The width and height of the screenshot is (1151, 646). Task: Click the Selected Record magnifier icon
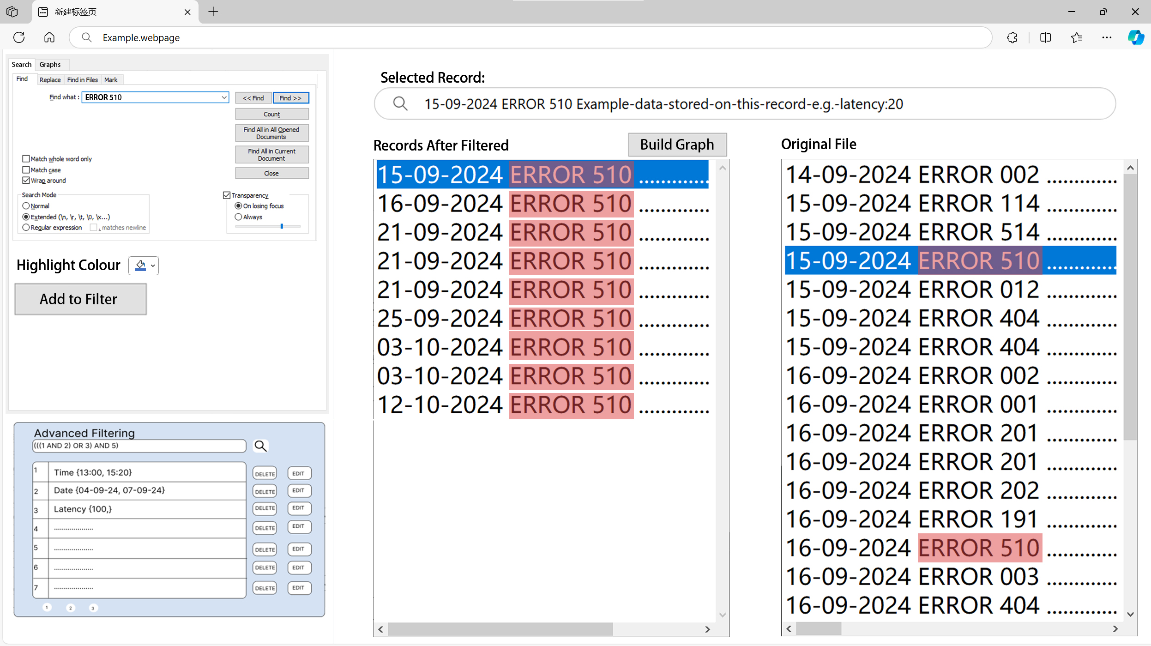(x=400, y=104)
